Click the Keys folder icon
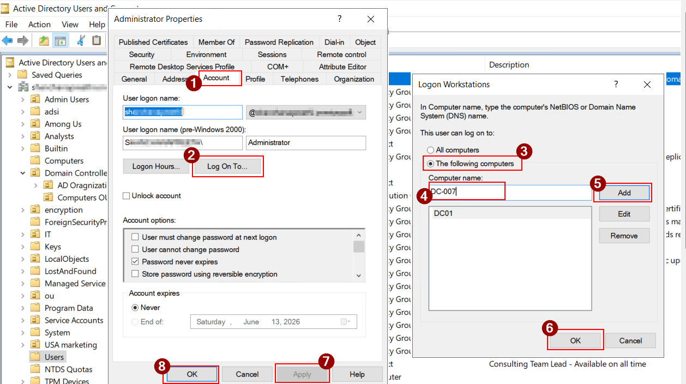Image resolution: width=686 pixels, height=384 pixels. 35,247
